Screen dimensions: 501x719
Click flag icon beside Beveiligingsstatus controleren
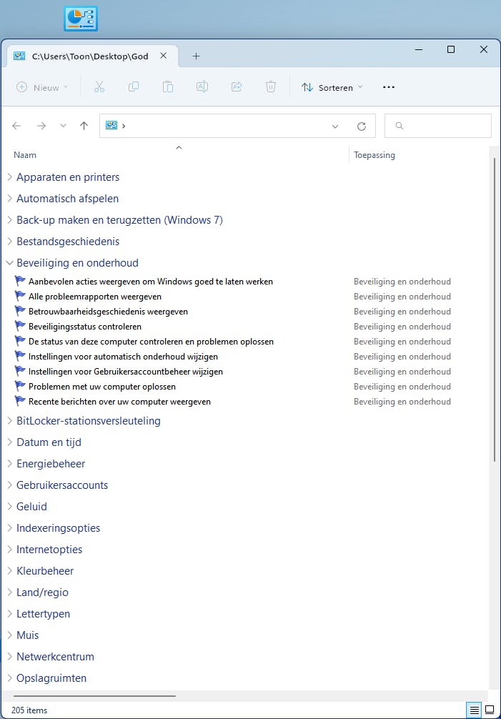(x=20, y=326)
